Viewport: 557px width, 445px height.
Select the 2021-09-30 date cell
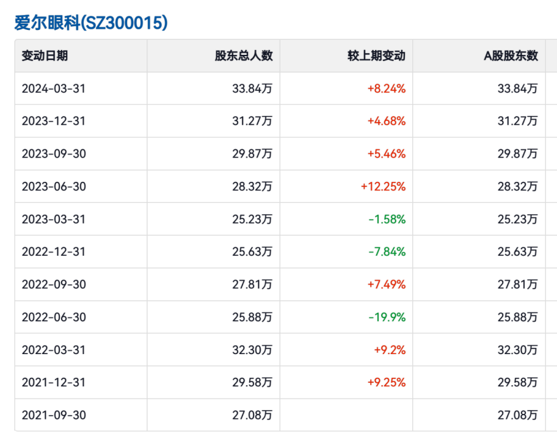[x=54, y=415]
